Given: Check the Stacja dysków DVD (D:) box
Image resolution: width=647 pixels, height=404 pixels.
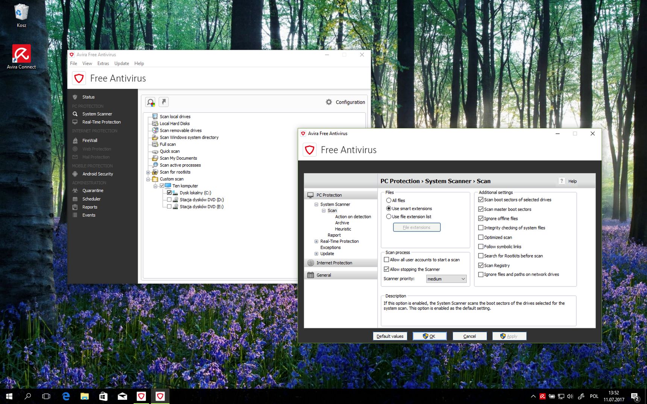Looking at the screenshot, I should tap(169, 200).
